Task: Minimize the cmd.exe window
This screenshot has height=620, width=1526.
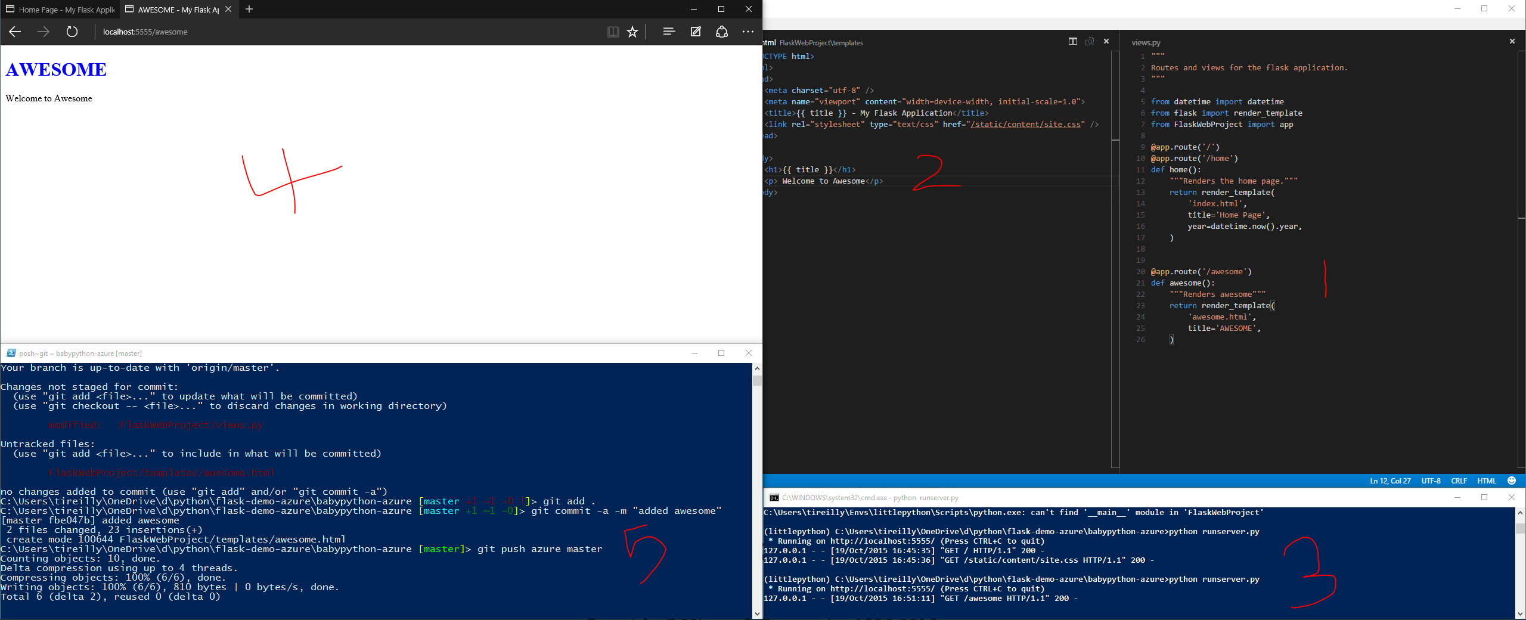Action: 1457,497
